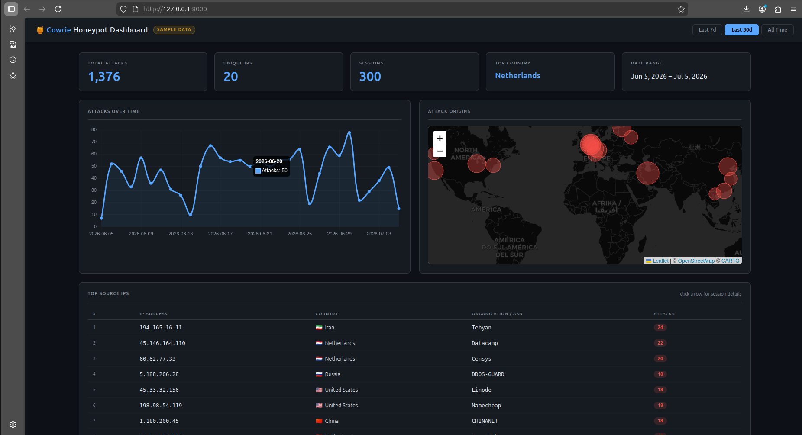Zoom in on the attack origins map
Image resolution: width=802 pixels, height=435 pixels.
(x=440, y=138)
